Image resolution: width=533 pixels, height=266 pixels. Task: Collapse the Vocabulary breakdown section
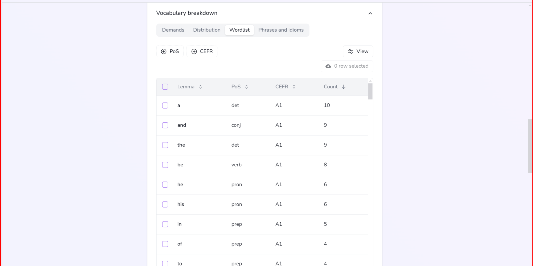pos(370,13)
